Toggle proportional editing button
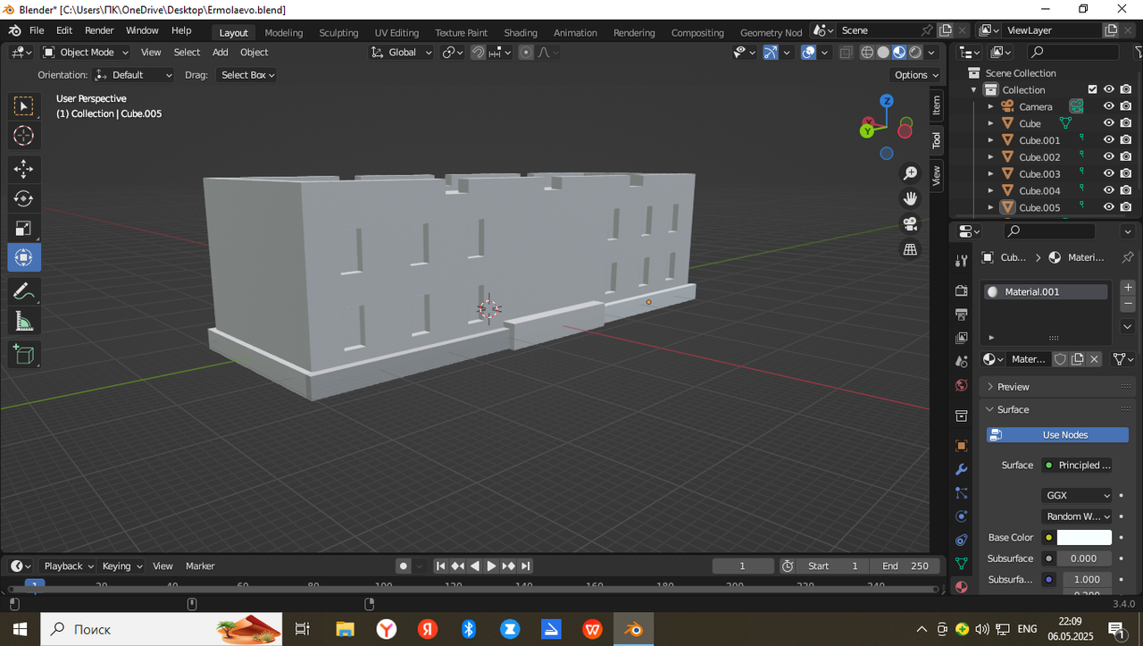The width and height of the screenshot is (1143, 646). point(526,52)
